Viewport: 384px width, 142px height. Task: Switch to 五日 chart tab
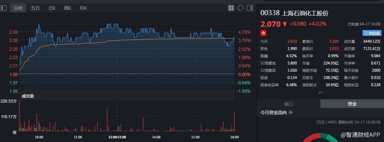coord(35,8)
